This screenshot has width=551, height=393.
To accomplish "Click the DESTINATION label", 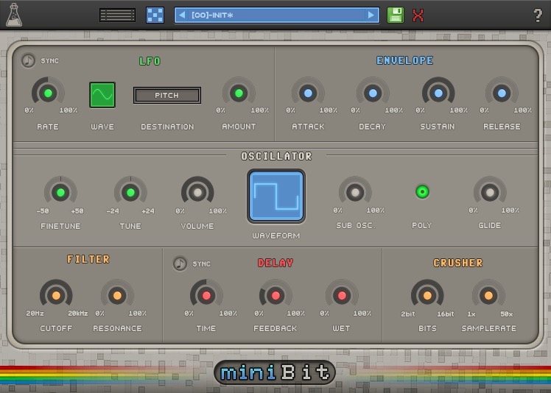I will tap(167, 127).
